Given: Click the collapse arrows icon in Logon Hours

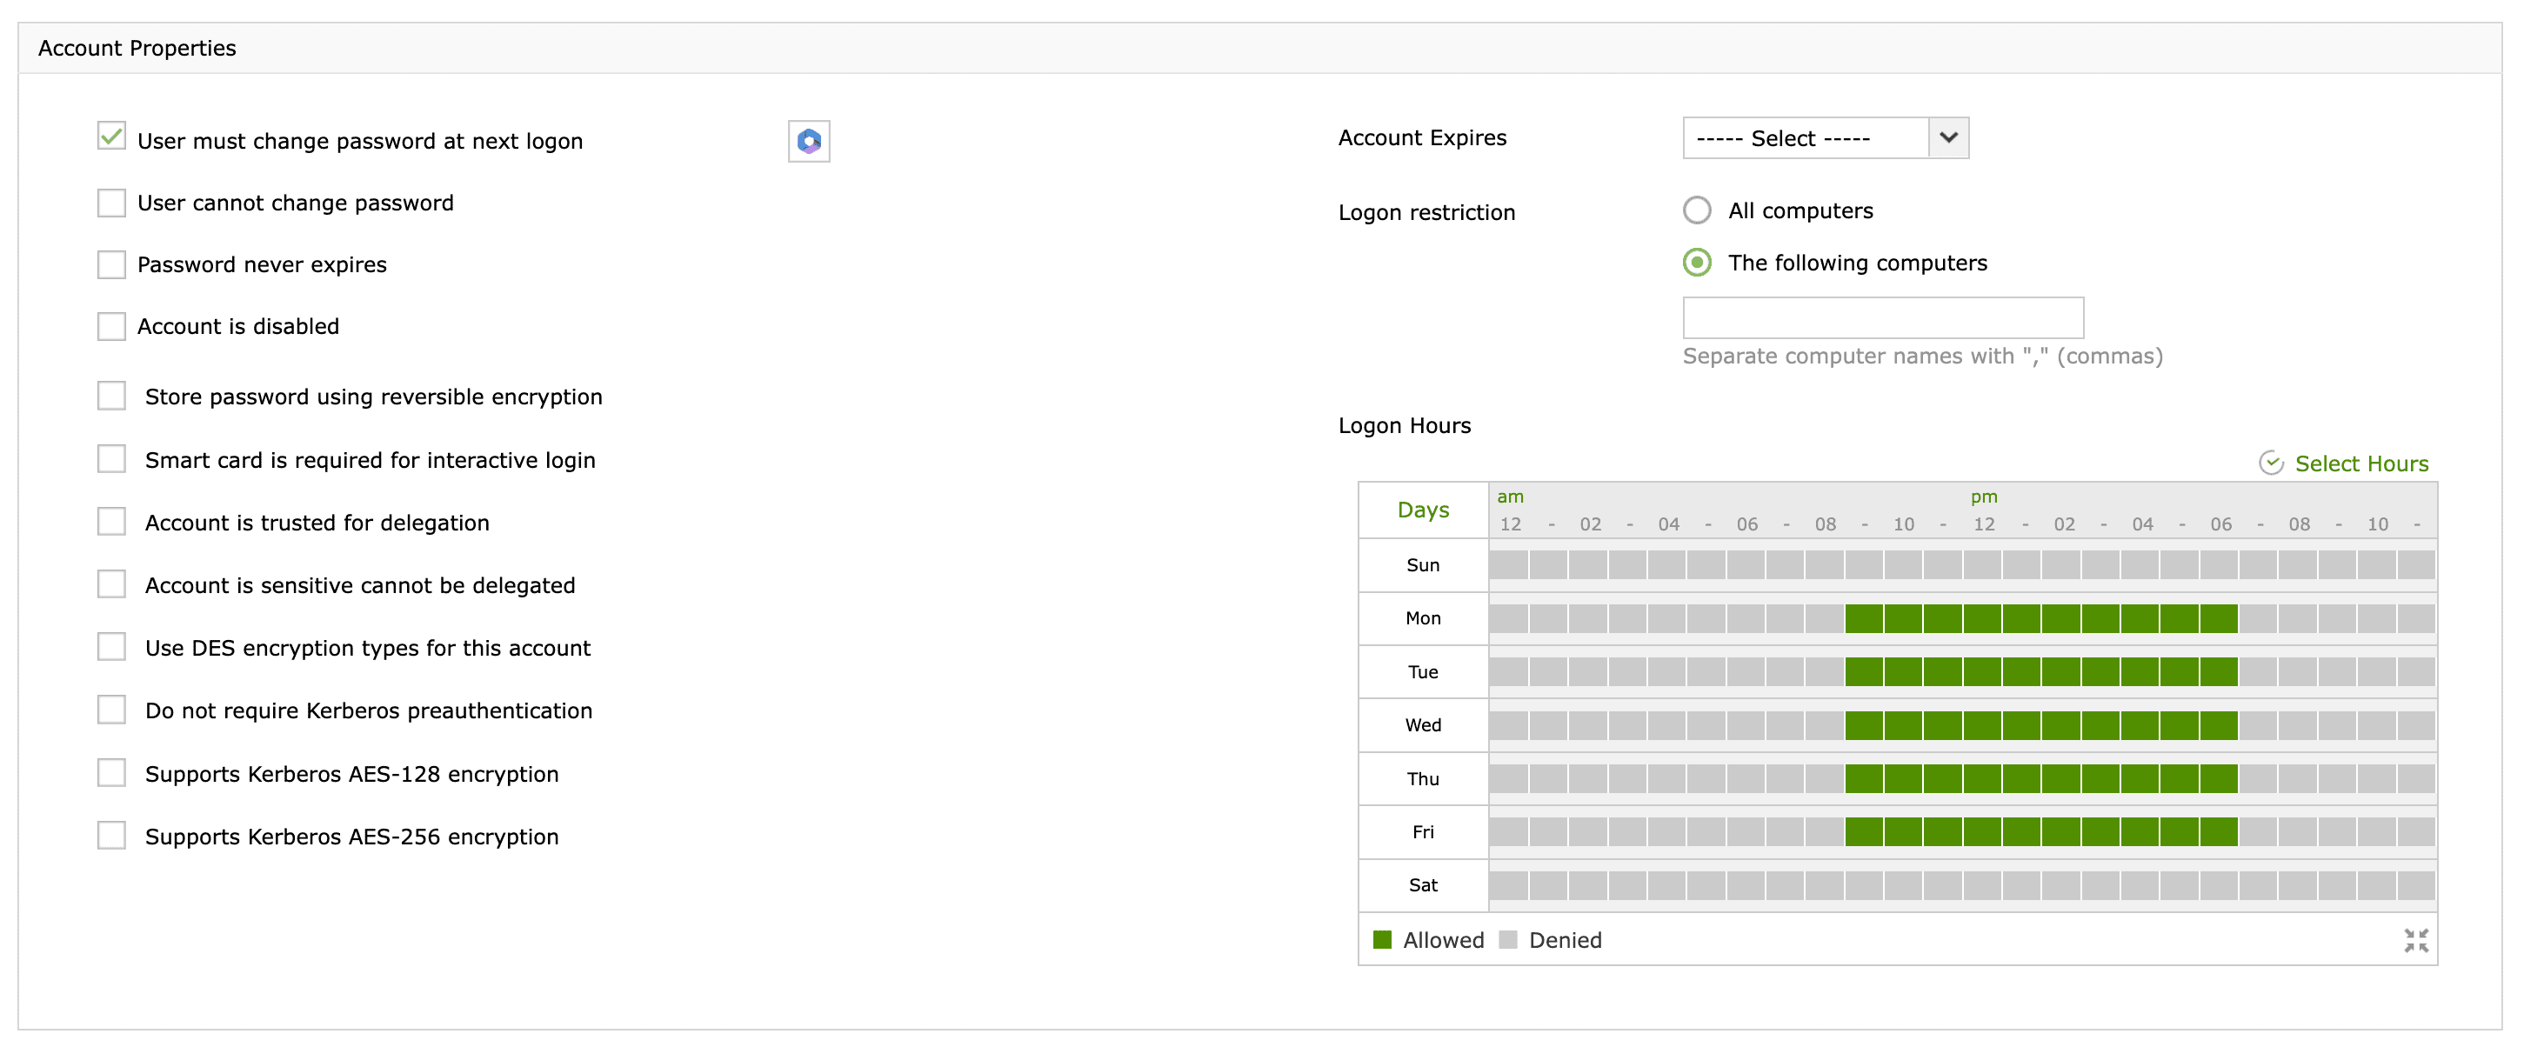Looking at the screenshot, I should coord(2416,940).
